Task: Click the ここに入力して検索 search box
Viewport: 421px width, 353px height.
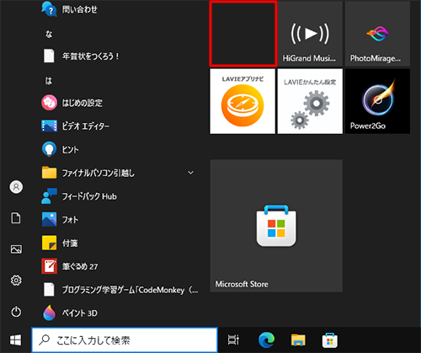Action: point(125,340)
